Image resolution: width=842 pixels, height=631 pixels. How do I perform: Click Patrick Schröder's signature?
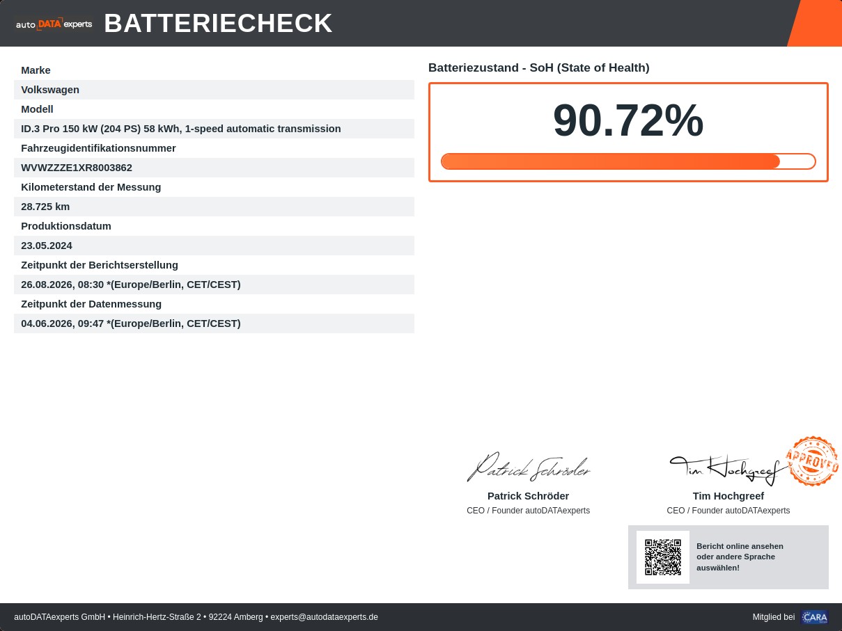529,467
